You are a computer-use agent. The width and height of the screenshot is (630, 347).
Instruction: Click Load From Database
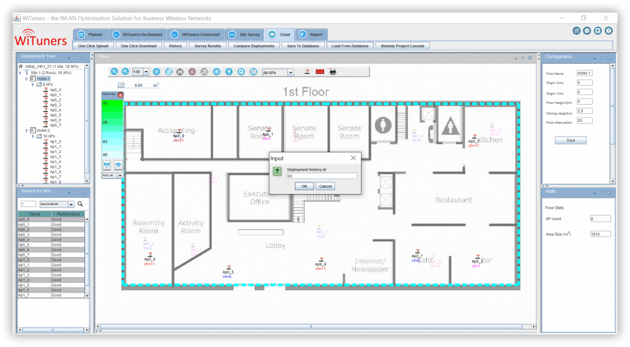pos(350,46)
